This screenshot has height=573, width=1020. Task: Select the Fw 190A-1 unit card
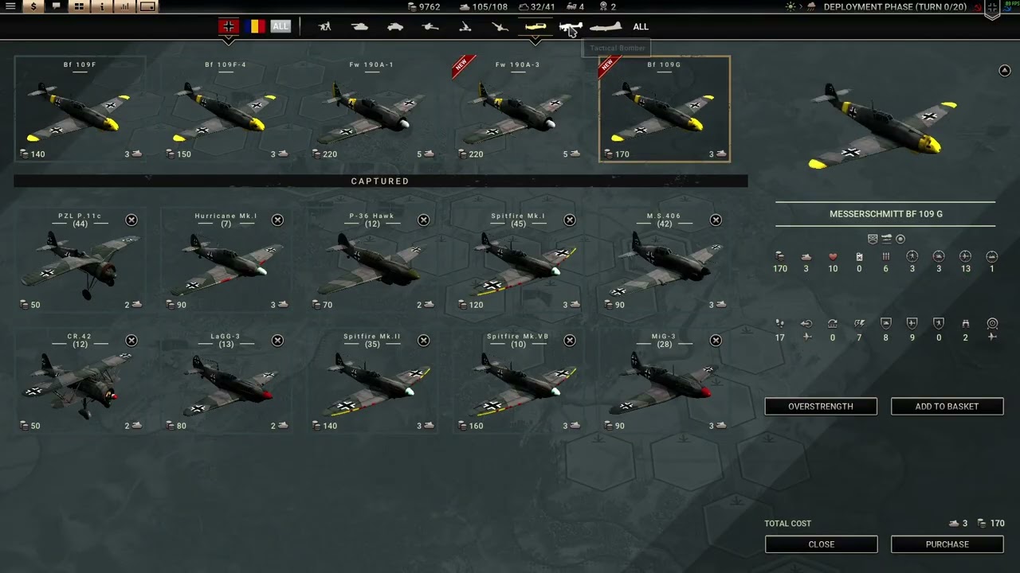[x=371, y=109]
